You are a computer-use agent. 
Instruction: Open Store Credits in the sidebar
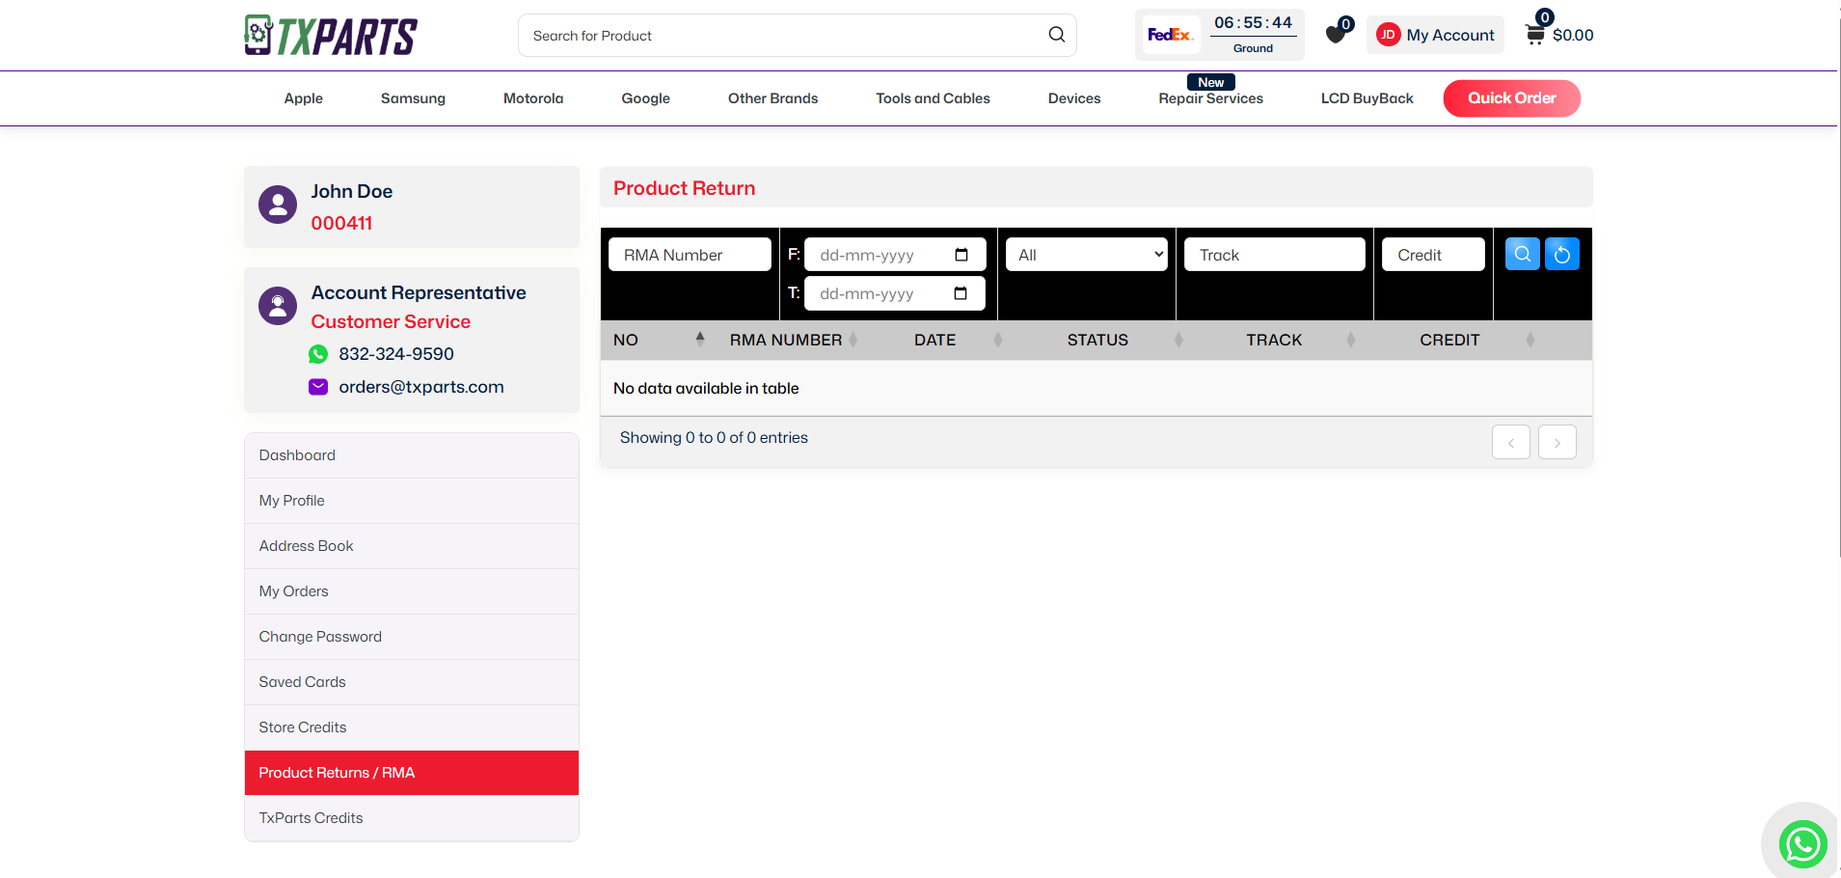click(x=412, y=727)
